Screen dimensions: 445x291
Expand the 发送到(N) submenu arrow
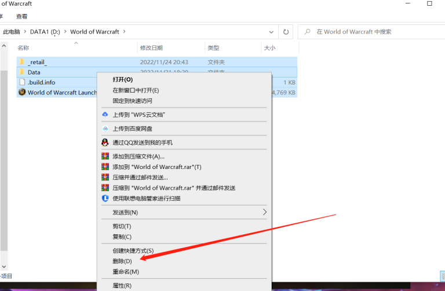pos(265,212)
